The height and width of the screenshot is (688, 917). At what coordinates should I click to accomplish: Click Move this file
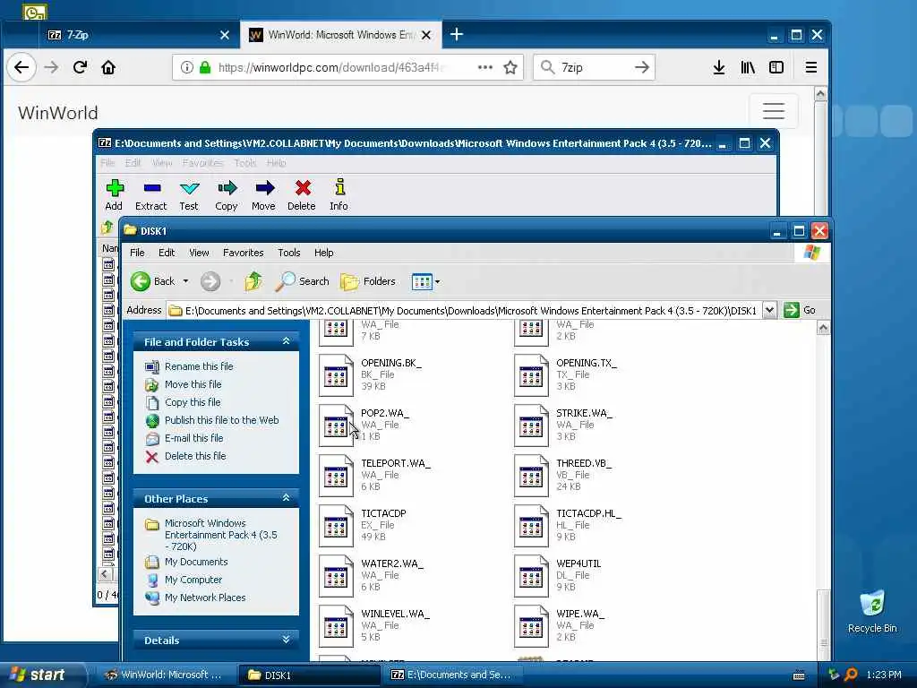click(193, 384)
